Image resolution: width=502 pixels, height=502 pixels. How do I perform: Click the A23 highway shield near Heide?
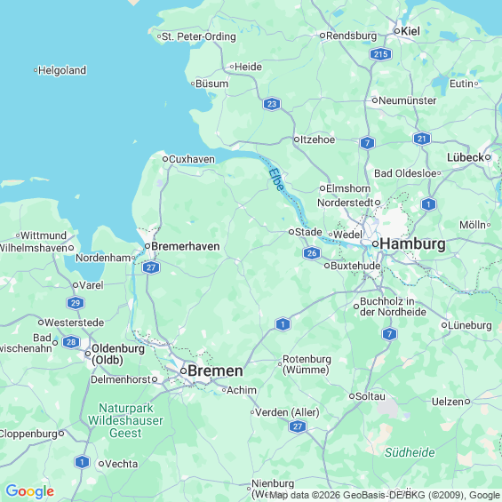272,104
